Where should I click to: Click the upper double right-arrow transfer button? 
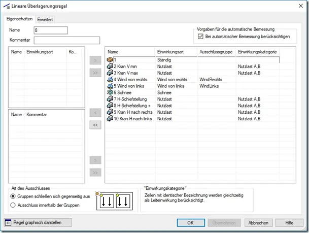tap(95, 73)
